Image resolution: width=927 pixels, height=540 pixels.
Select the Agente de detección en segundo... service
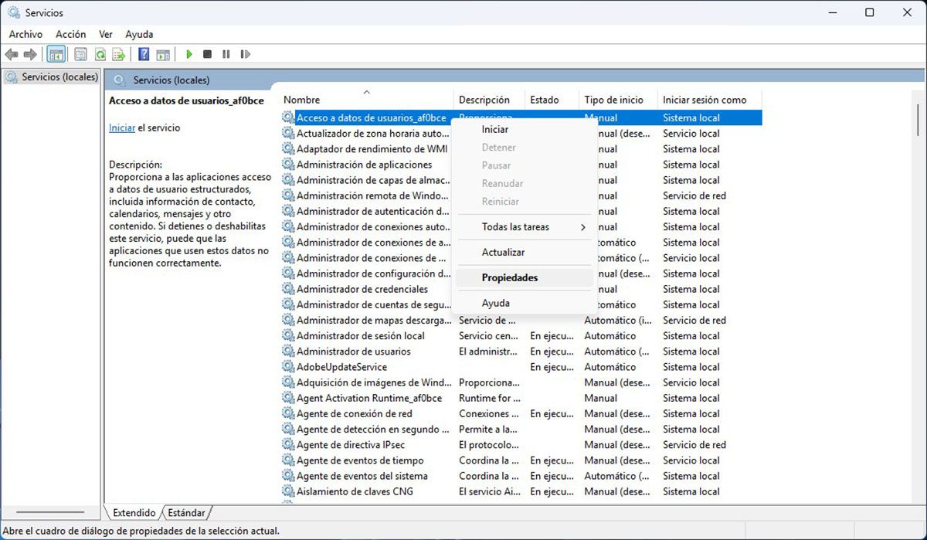373,429
